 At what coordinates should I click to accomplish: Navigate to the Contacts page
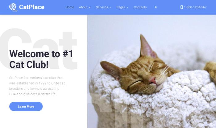point(140,7)
